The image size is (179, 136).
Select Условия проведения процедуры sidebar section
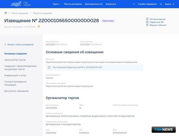point(15,83)
